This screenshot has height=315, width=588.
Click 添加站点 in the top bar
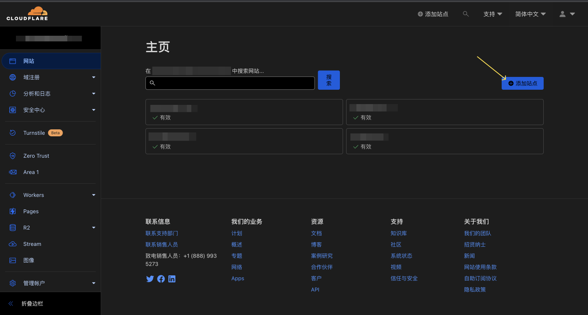point(433,14)
